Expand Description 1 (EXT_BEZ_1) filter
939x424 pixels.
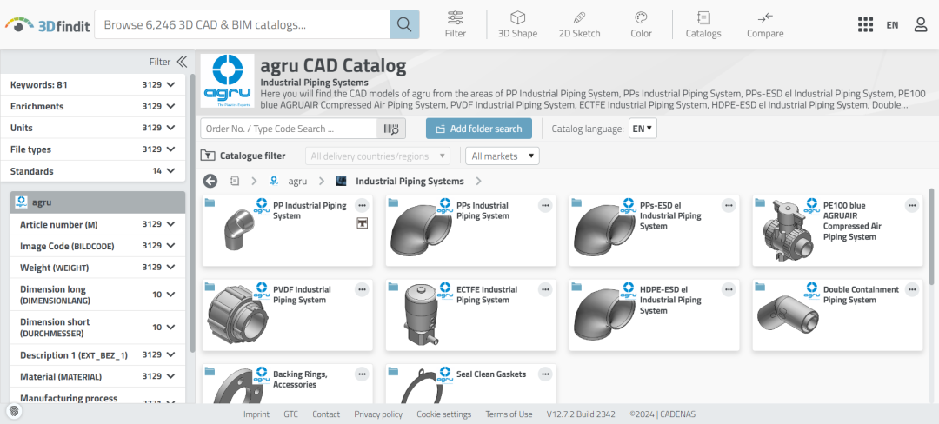pos(97,354)
